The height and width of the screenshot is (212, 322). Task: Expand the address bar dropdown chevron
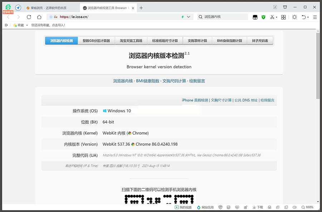(189, 17)
